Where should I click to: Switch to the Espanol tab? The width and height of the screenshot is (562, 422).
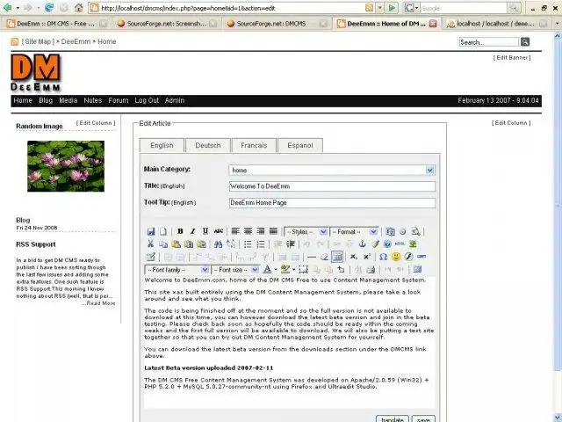[300, 145]
